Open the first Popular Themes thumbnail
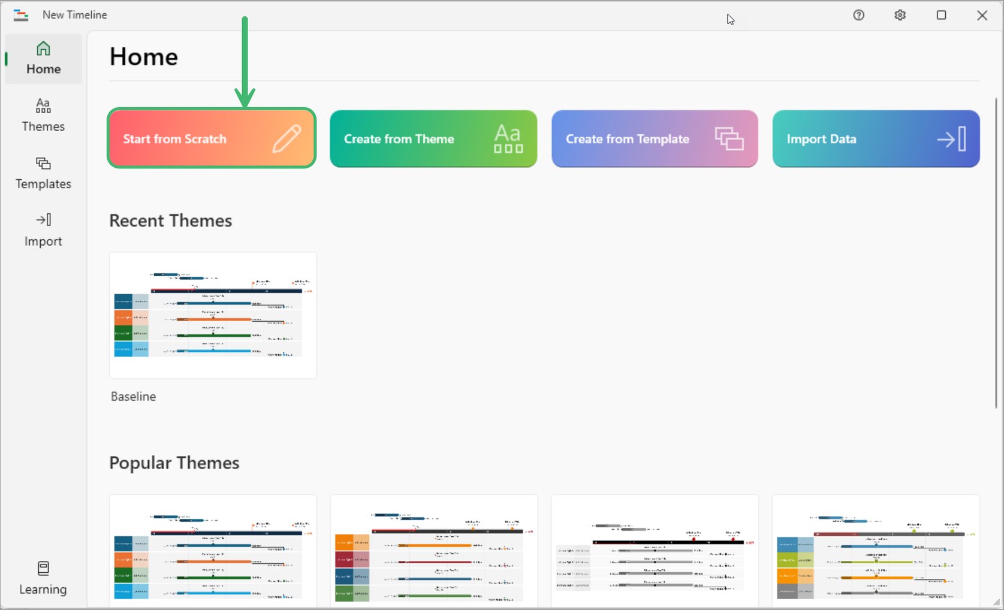The image size is (1004, 610). click(x=212, y=551)
